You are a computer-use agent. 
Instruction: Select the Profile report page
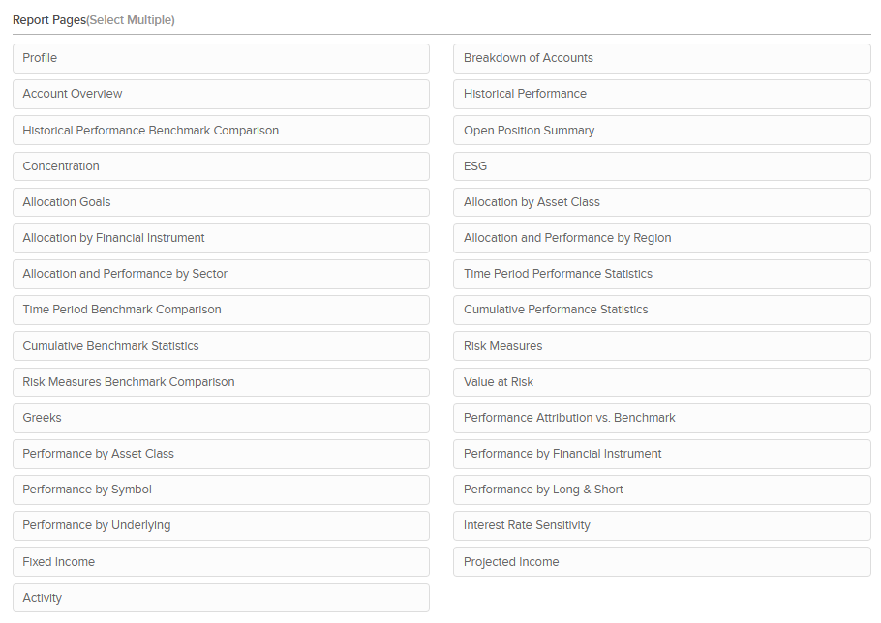221,58
